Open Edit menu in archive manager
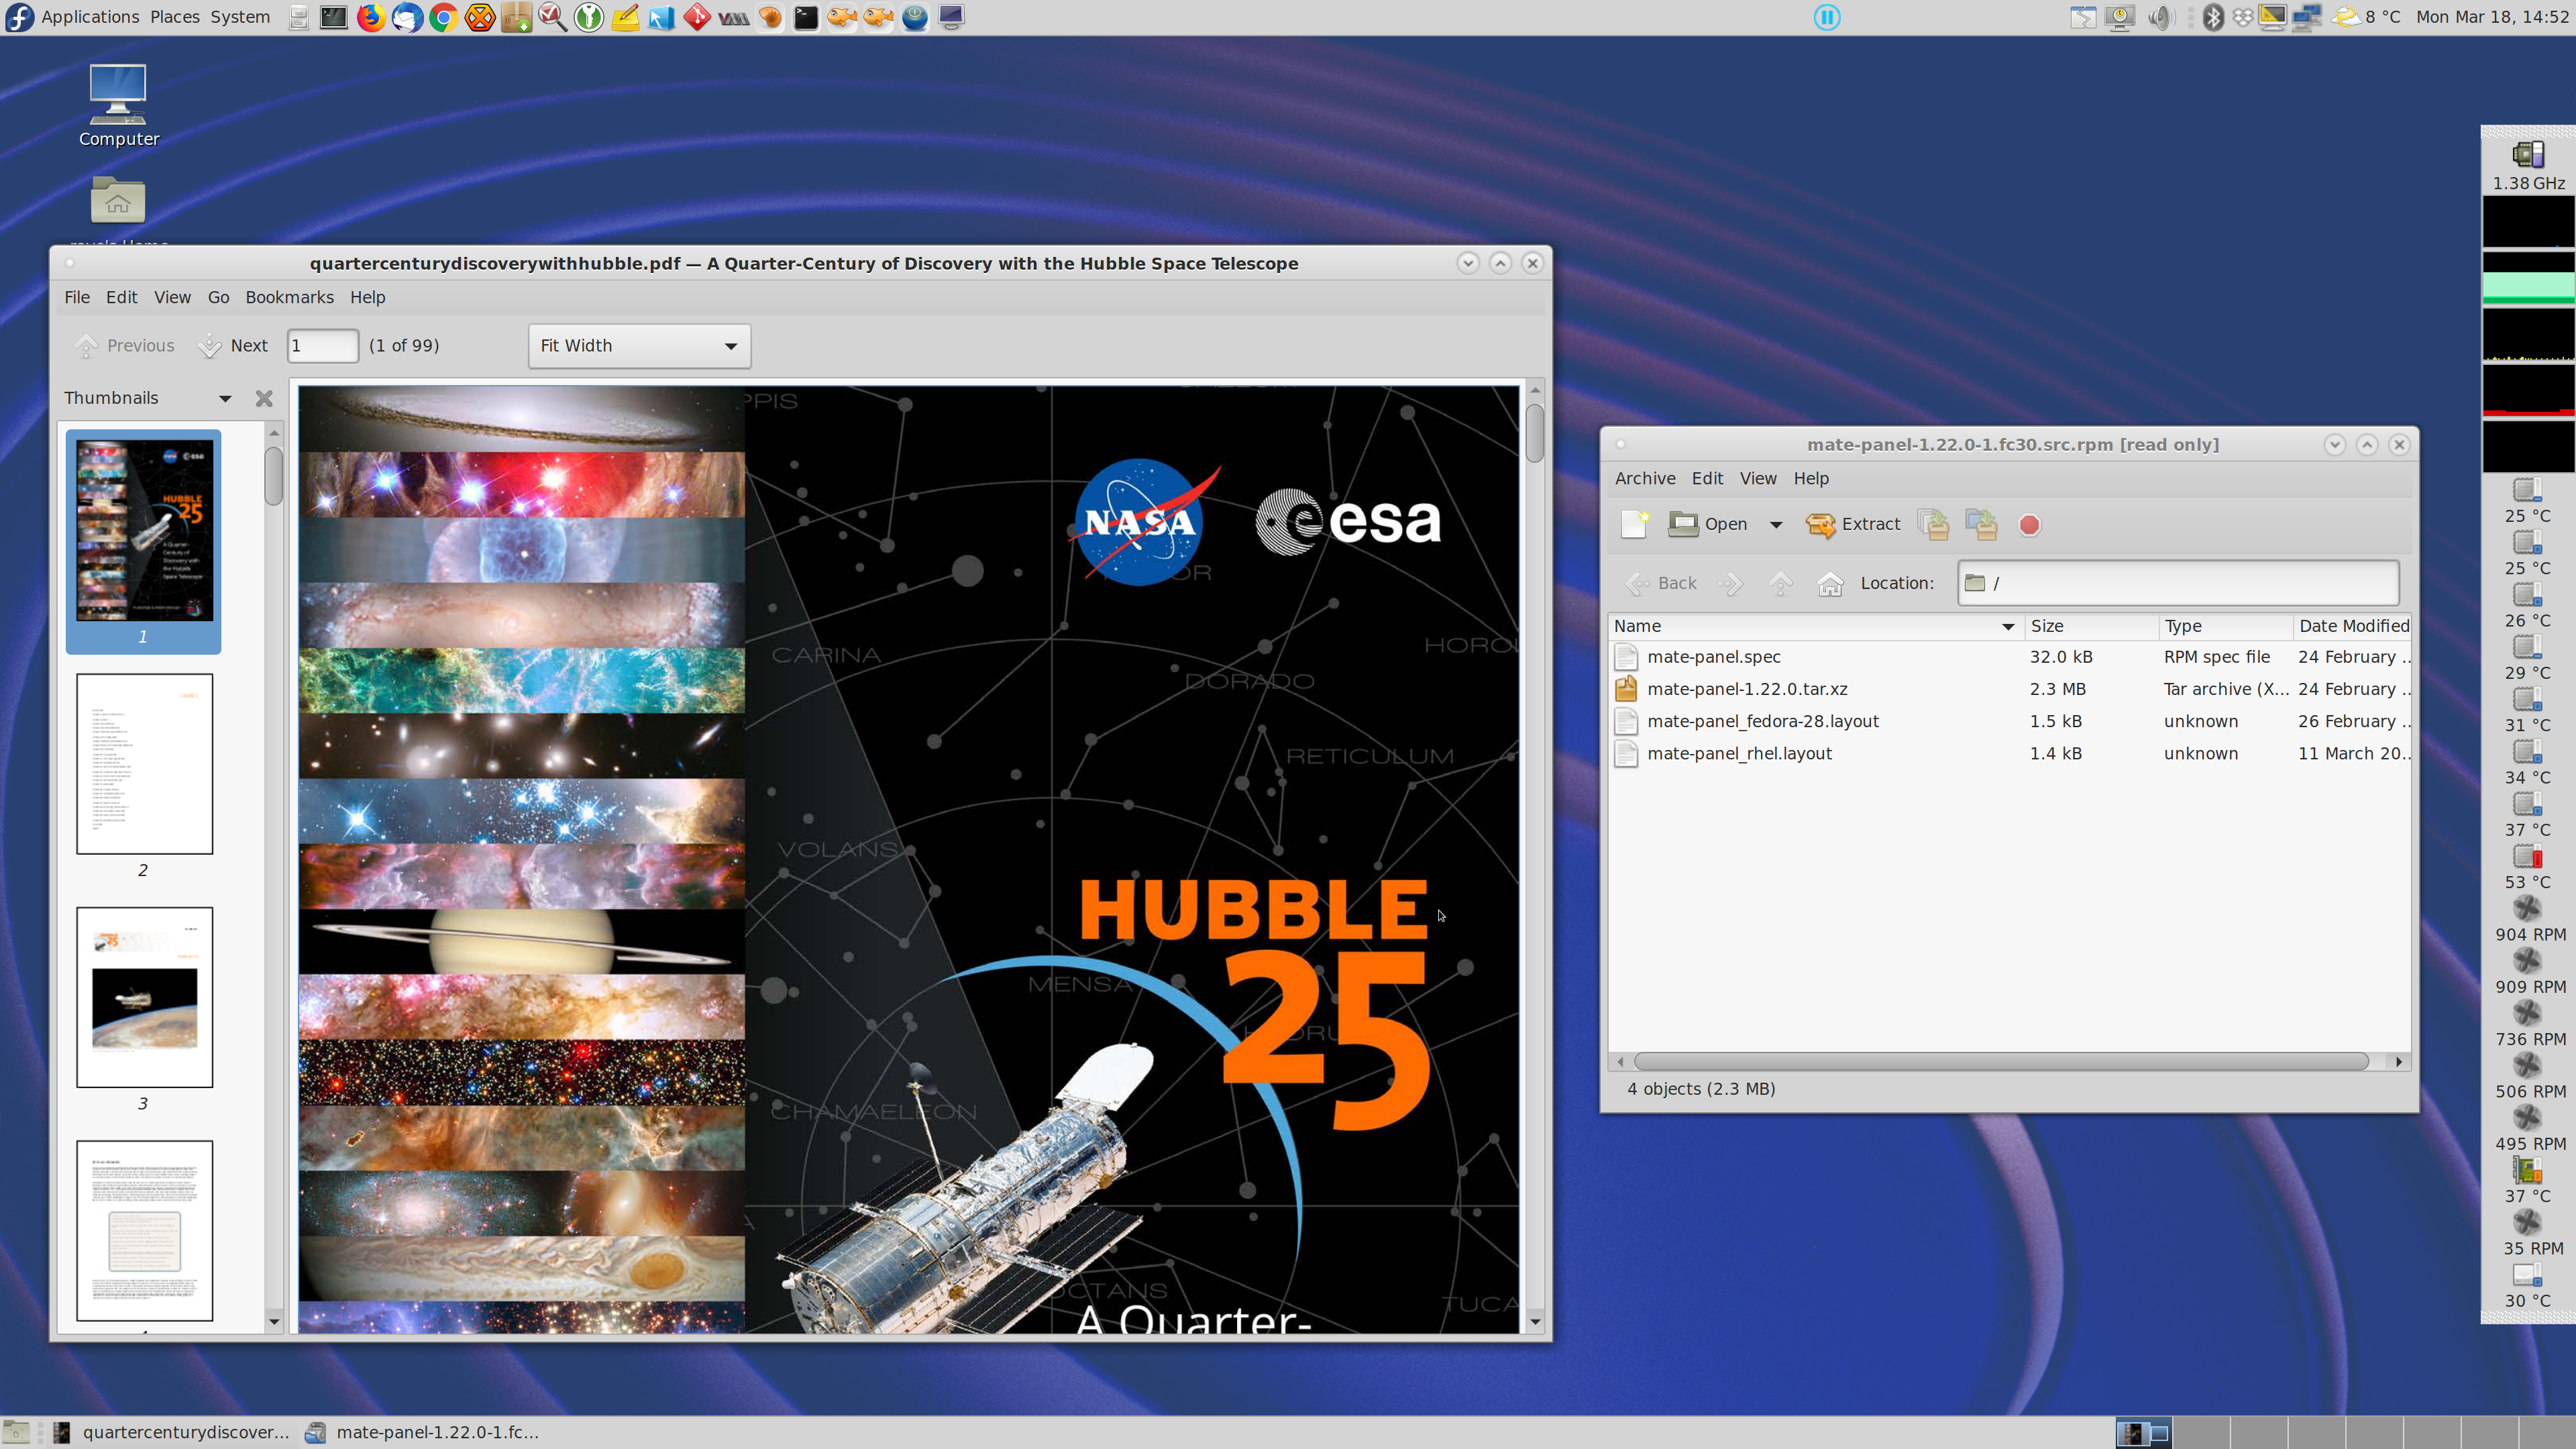 1707,478
